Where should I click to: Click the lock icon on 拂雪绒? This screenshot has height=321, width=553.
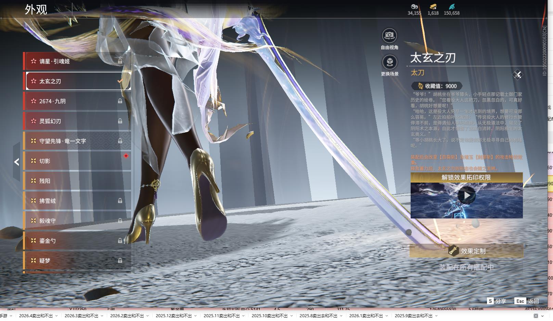click(x=120, y=201)
